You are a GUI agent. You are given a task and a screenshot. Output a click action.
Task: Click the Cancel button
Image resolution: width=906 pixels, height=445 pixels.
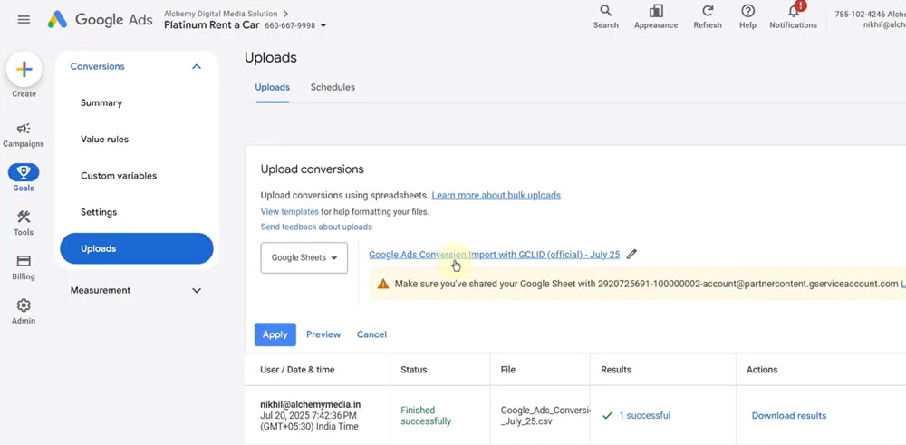point(371,334)
